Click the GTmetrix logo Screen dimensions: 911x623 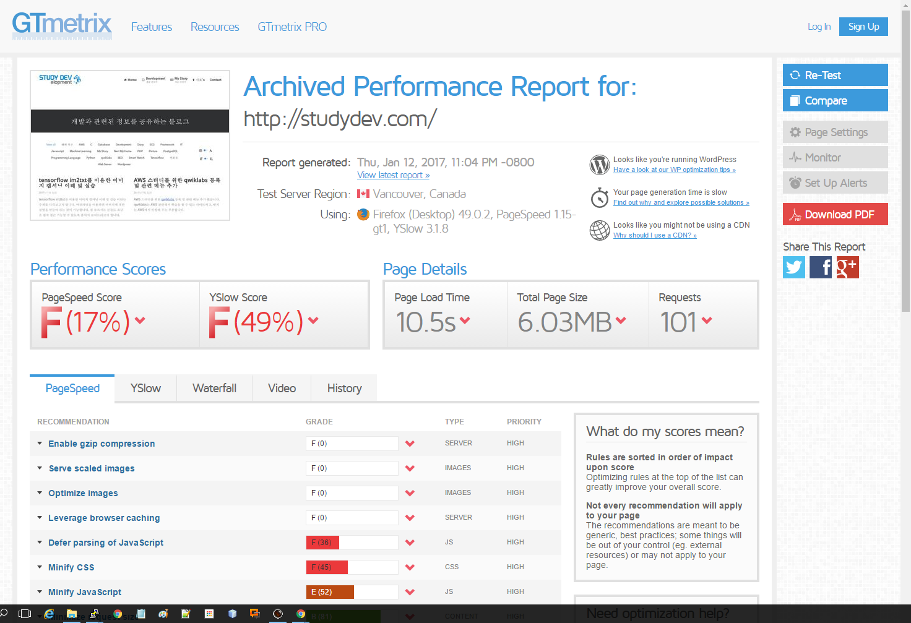(62, 26)
